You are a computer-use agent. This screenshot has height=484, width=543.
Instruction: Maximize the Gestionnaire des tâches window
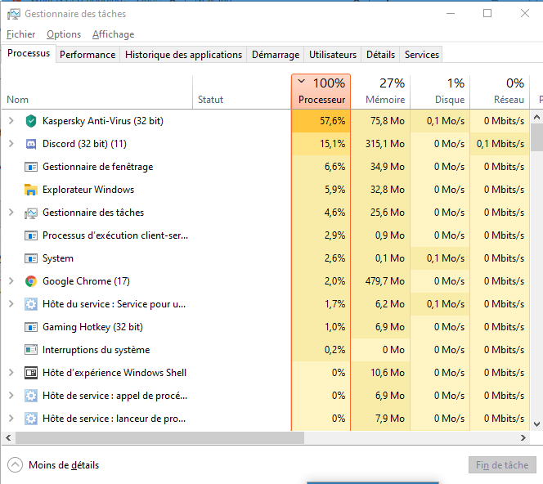(x=487, y=14)
